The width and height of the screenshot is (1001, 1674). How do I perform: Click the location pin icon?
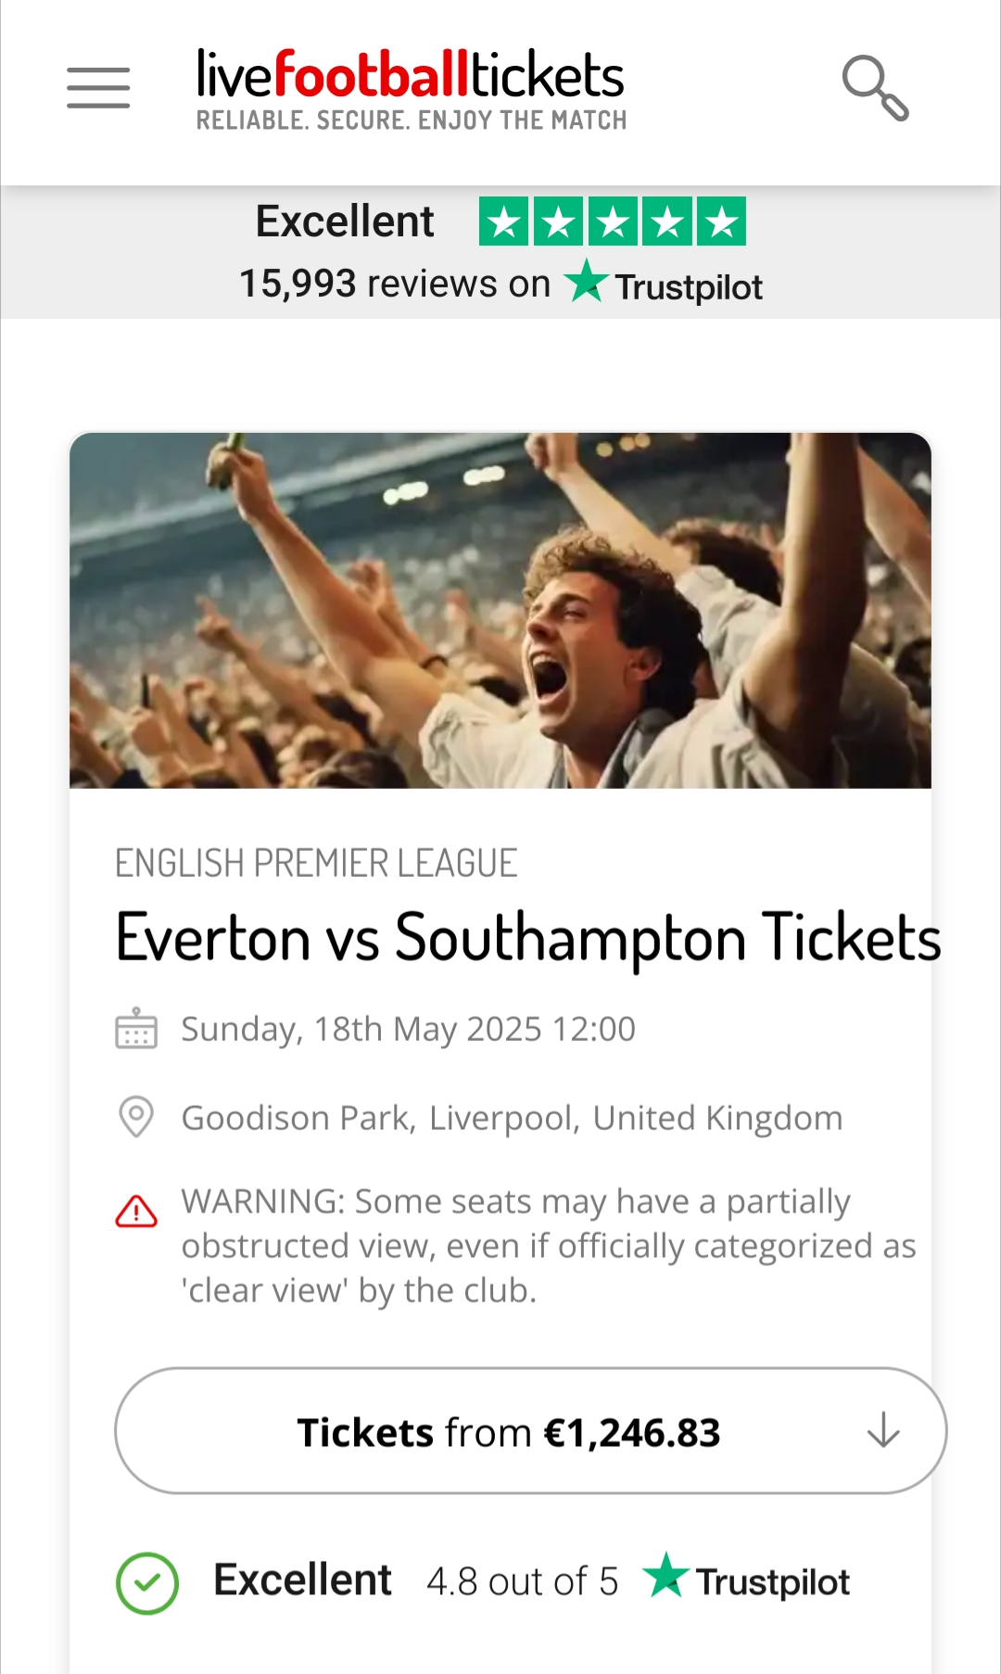click(x=136, y=1117)
